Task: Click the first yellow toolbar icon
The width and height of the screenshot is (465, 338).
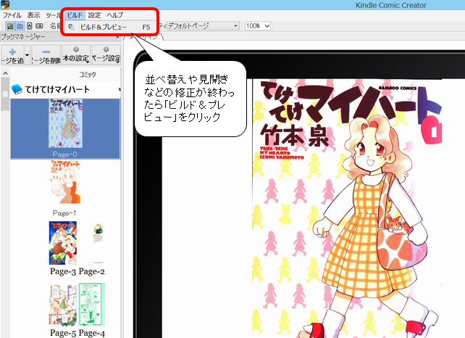Action: 10,26
